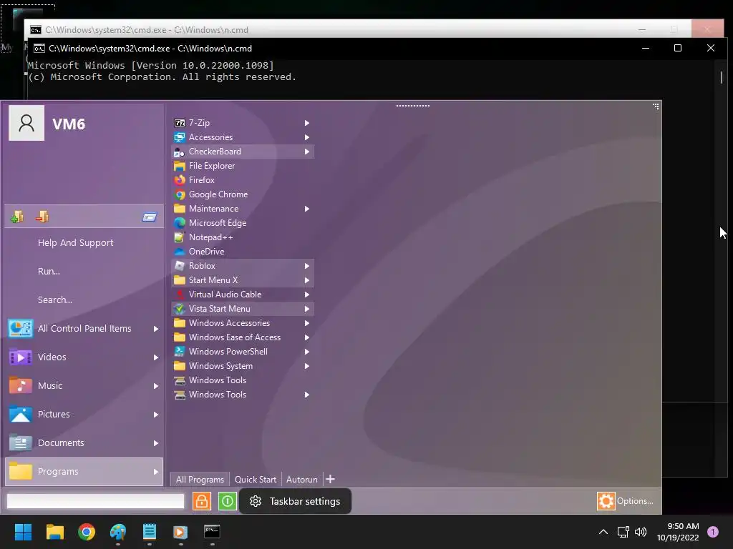733x549 pixels.
Task: Add a new tab with plus button
Action: pos(331,479)
